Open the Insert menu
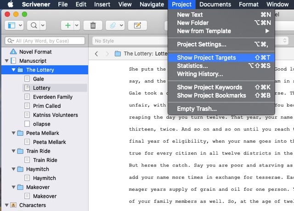Viewport: 294px width, 211px height. [102, 4]
